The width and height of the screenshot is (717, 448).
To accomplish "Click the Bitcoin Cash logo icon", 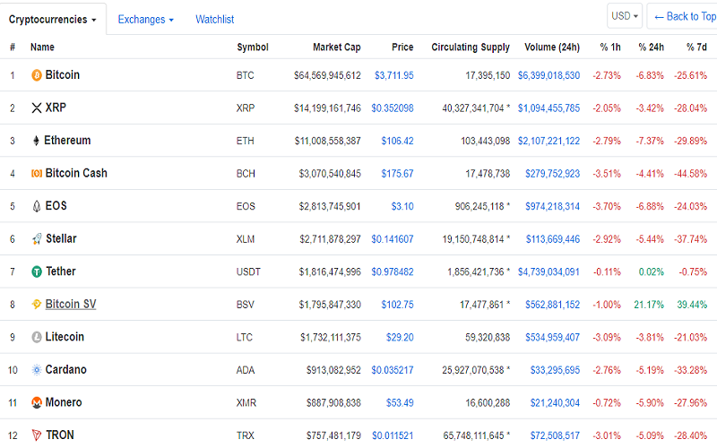I will click(x=37, y=173).
